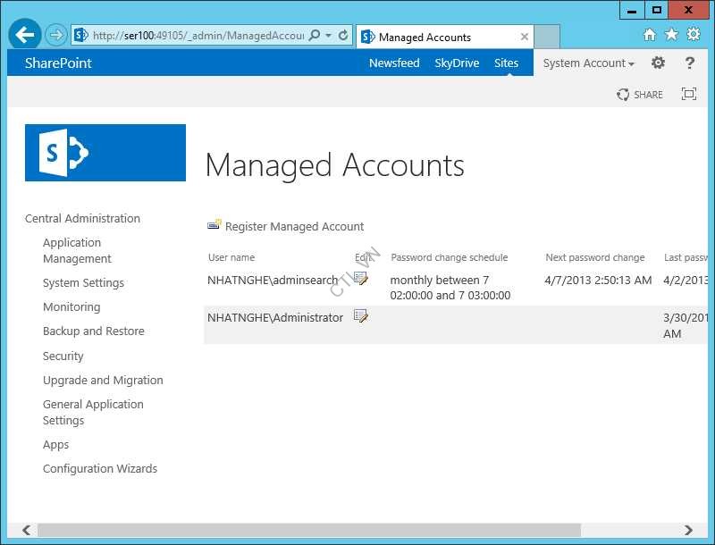Click the Register Managed Account icon
Viewport: 715px width, 545px height.
[x=214, y=224]
